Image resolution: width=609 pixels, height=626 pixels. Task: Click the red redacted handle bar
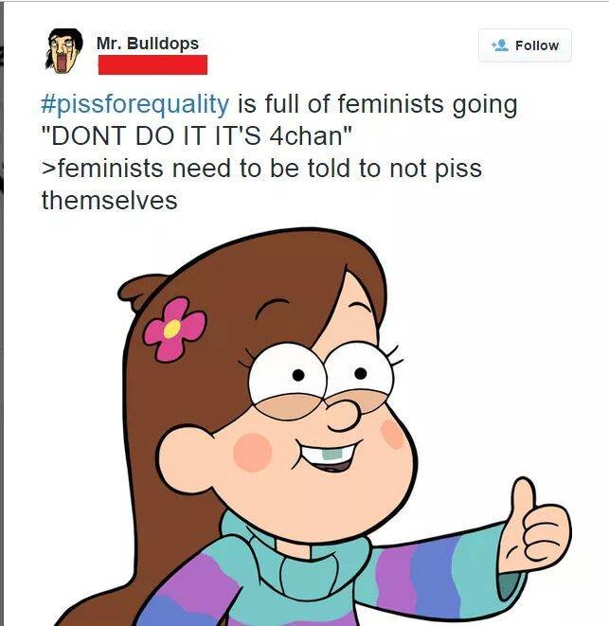pyautogui.click(x=152, y=64)
